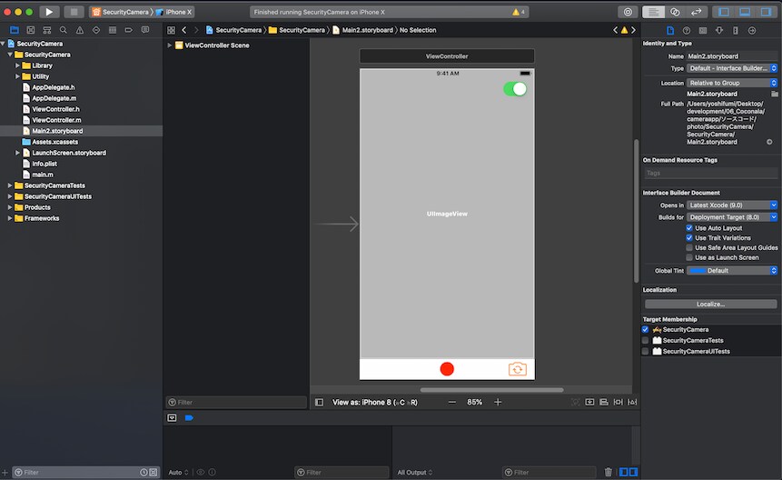Expand the Frameworks group
Screen dimensions: 782x480
tap(10, 218)
